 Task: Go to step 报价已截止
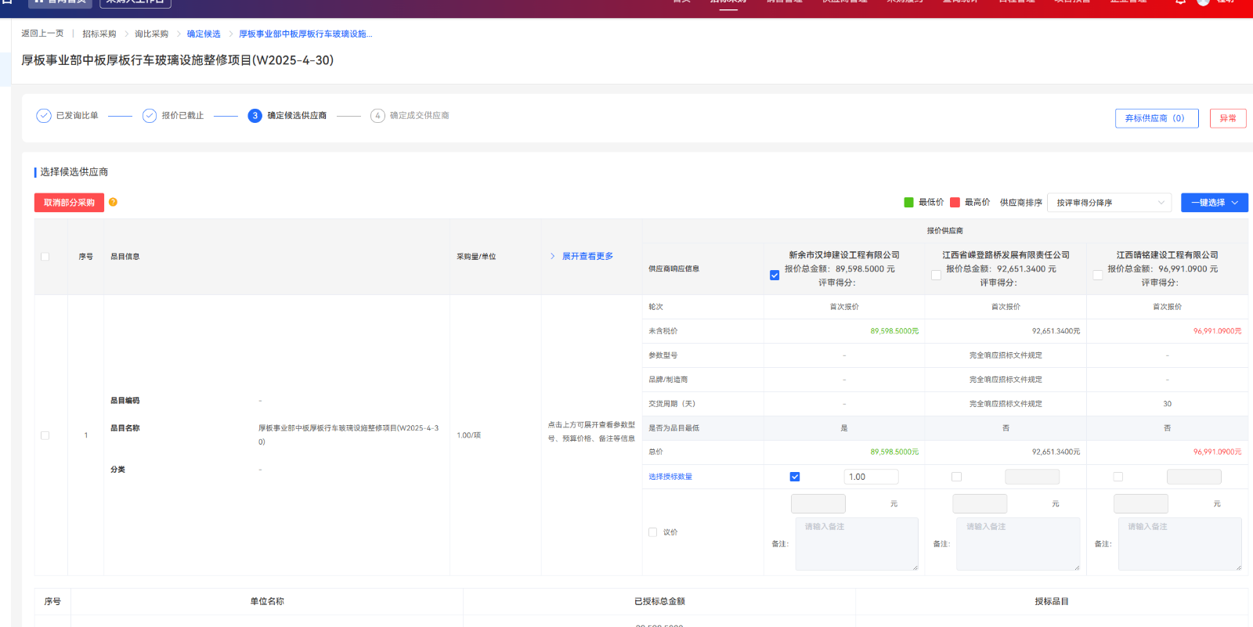(x=182, y=116)
